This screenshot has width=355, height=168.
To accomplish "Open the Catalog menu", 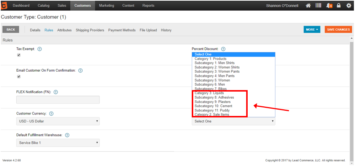I will click(x=44, y=6).
